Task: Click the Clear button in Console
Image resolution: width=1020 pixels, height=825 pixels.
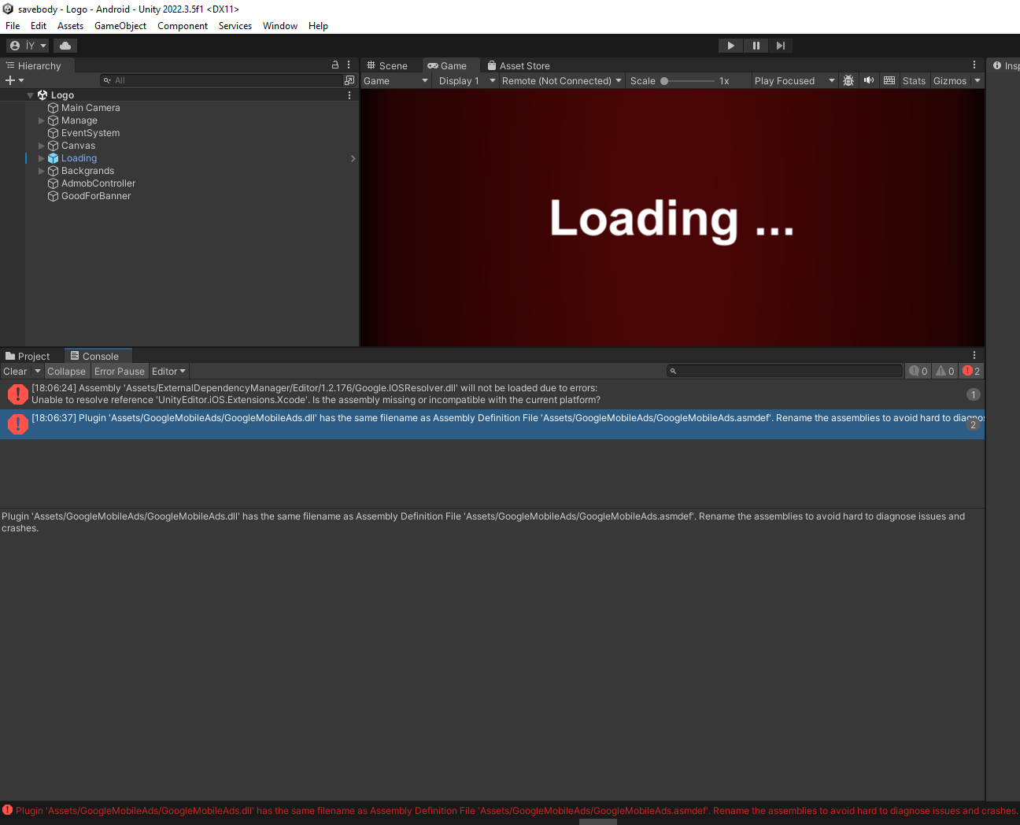Action: [x=15, y=372]
